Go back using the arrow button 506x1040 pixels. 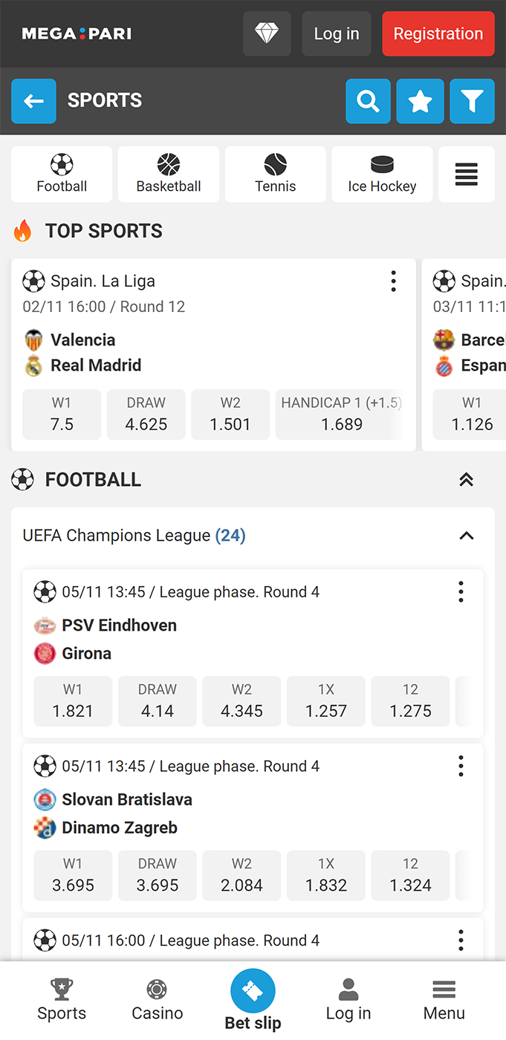click(x=33, y=101)
